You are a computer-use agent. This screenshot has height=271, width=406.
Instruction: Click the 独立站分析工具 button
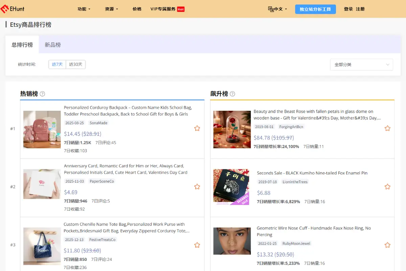tap(315, 9)
